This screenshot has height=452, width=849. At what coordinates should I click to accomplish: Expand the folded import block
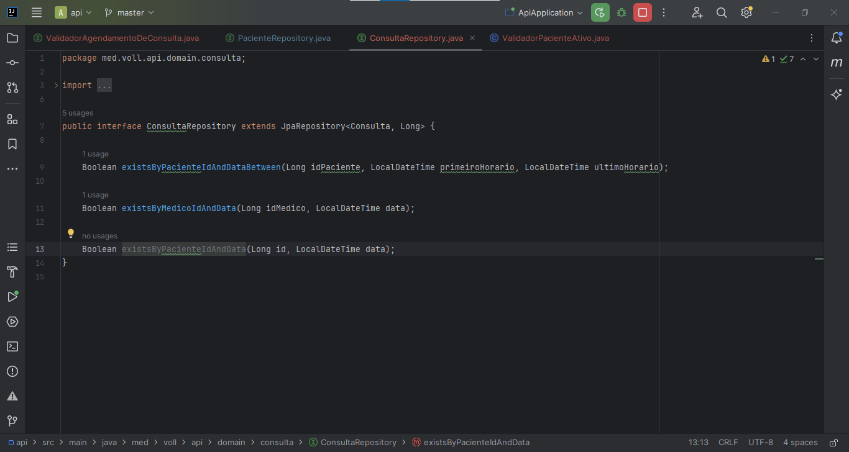[56, 85]
